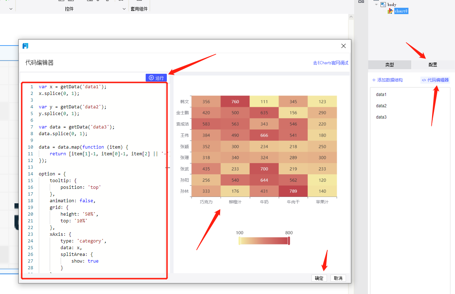
Task: Click the logo icon in the dialog title bar
Action: point(25,46)
